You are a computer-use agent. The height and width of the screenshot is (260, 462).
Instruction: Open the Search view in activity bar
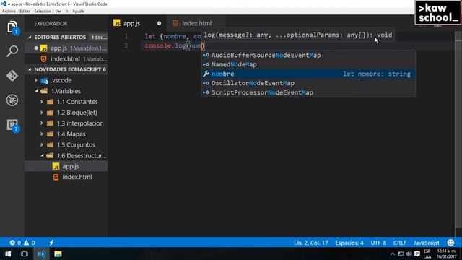tap(12, 51)
